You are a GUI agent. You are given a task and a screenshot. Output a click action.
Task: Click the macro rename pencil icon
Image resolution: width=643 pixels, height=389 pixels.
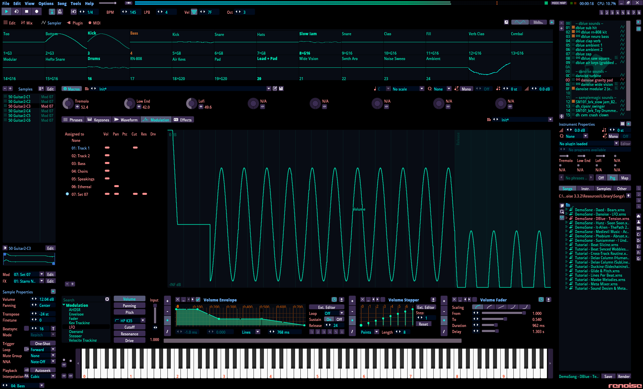point(275,89)
